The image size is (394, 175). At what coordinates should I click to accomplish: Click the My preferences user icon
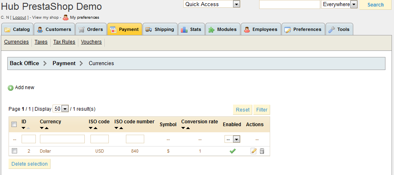[x=66, y=17]
